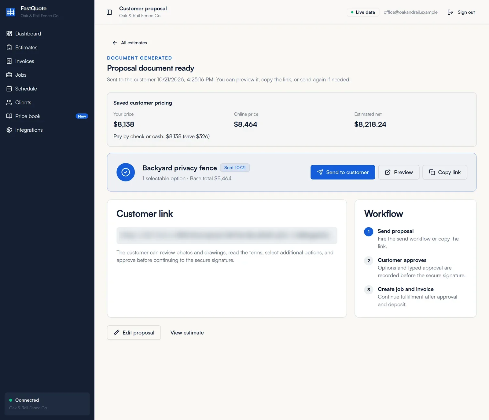This screenshot has width=489, height=420.
Task: Click the Sent 10/21 badge
Action: coord(235,168)
